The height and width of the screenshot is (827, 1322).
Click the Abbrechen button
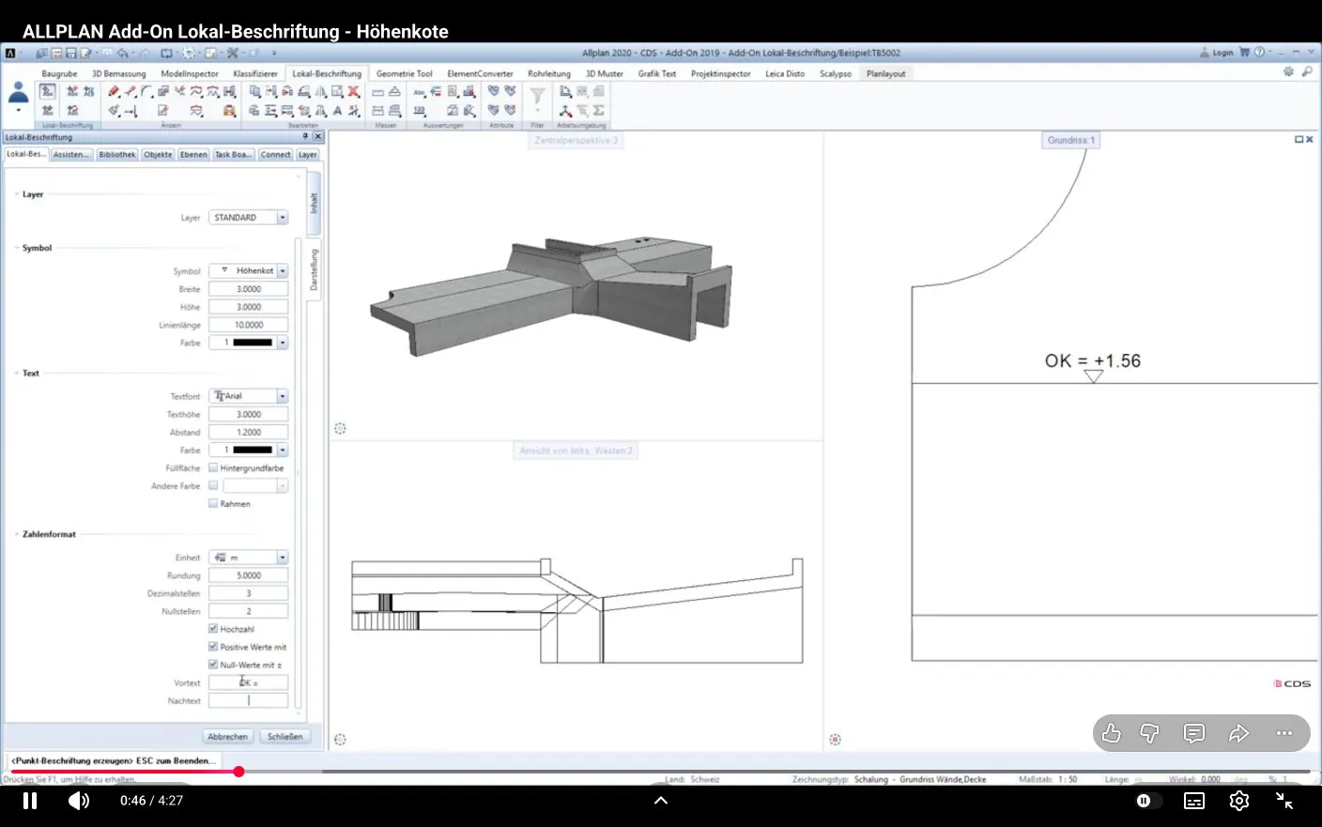click(x=228, y=737)
